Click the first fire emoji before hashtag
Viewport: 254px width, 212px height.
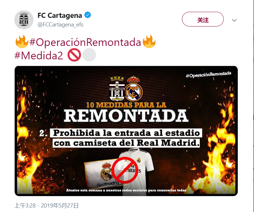pos(22,42)
